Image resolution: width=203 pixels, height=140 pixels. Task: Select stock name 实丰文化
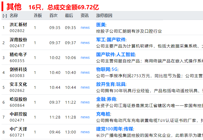18,84
